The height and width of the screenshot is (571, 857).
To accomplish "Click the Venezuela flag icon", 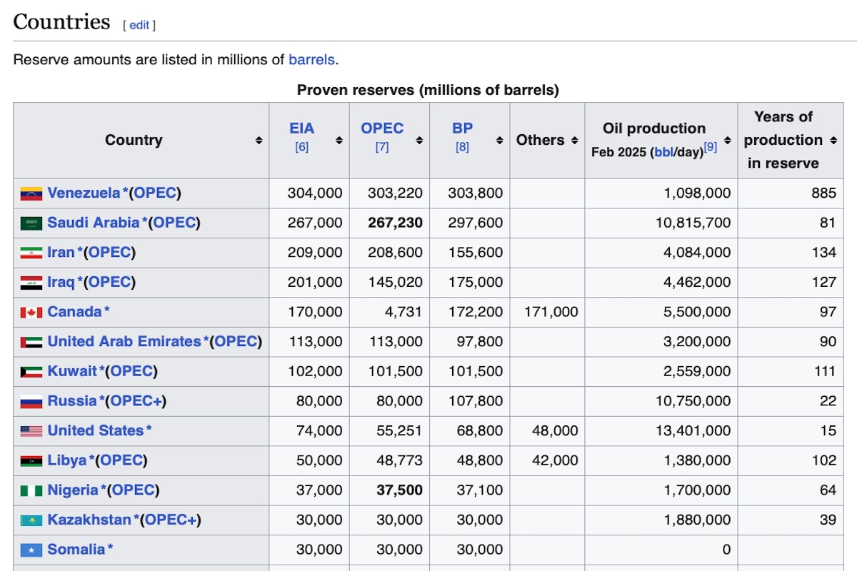I will pyautogui.click(x=31, y=193).
